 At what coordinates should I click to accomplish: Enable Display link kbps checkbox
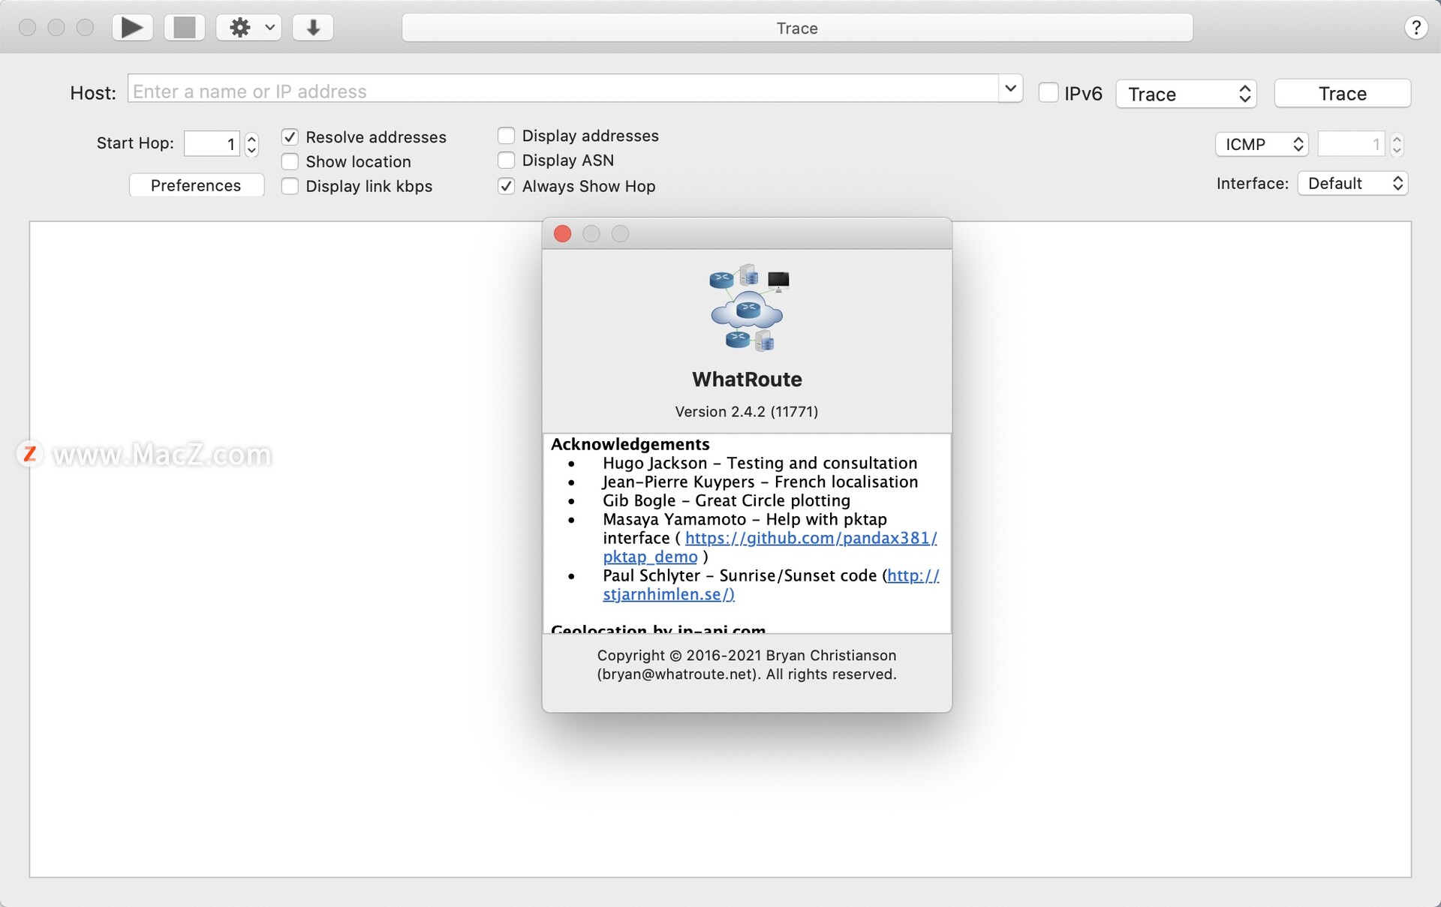290,186
